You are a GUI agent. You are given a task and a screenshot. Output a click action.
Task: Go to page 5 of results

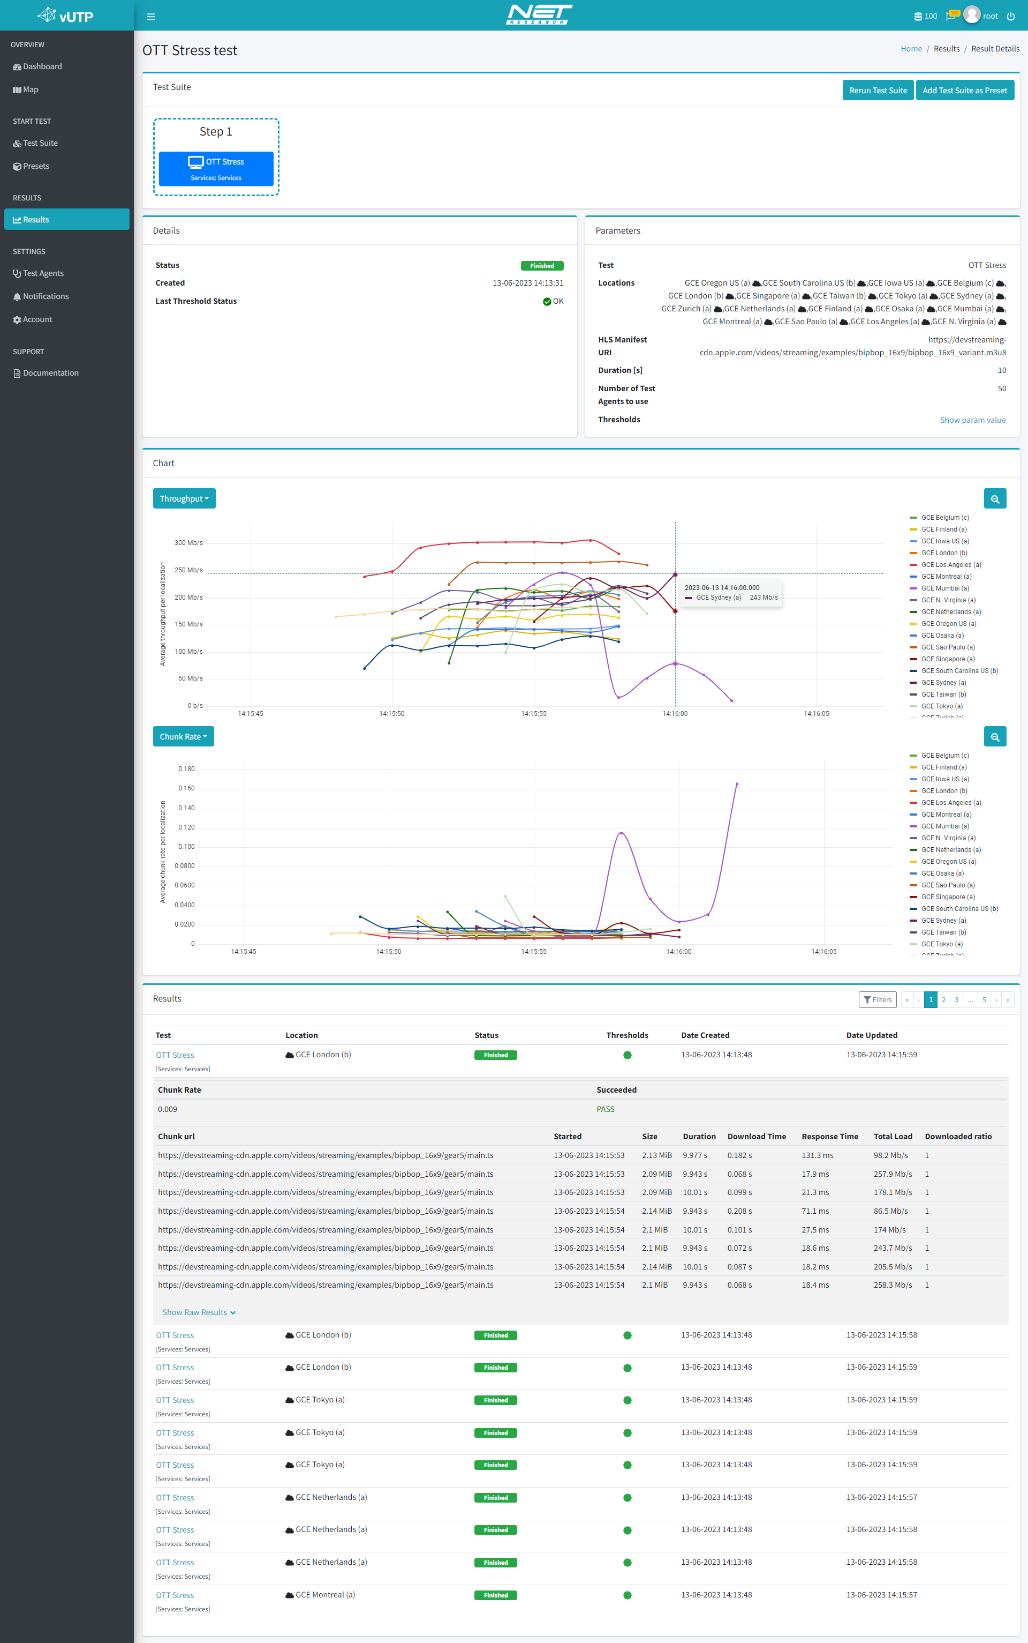[x=984, y=1000]
